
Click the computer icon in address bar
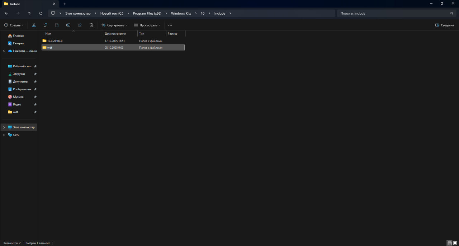point(53,13)
